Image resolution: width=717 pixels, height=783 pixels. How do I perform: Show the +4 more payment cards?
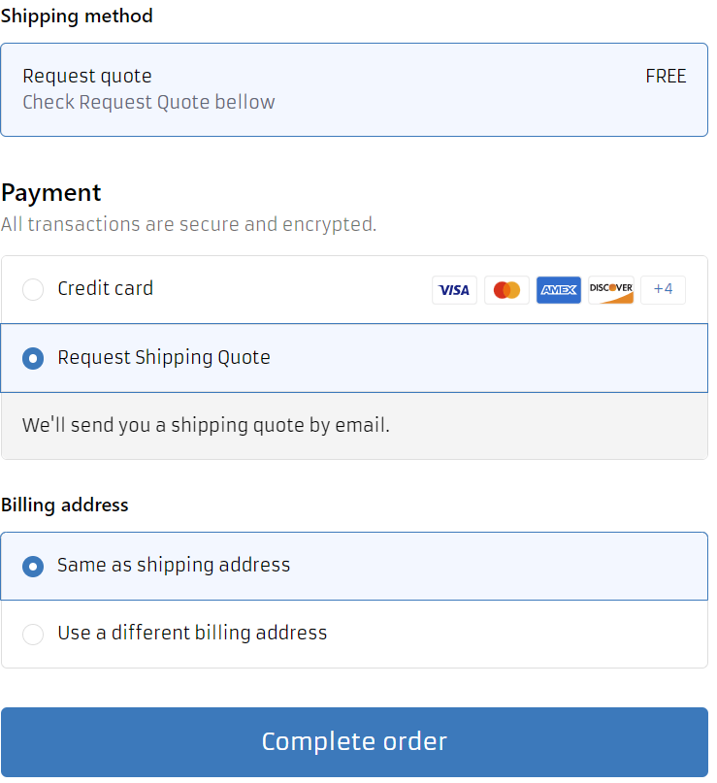(664, 290)
